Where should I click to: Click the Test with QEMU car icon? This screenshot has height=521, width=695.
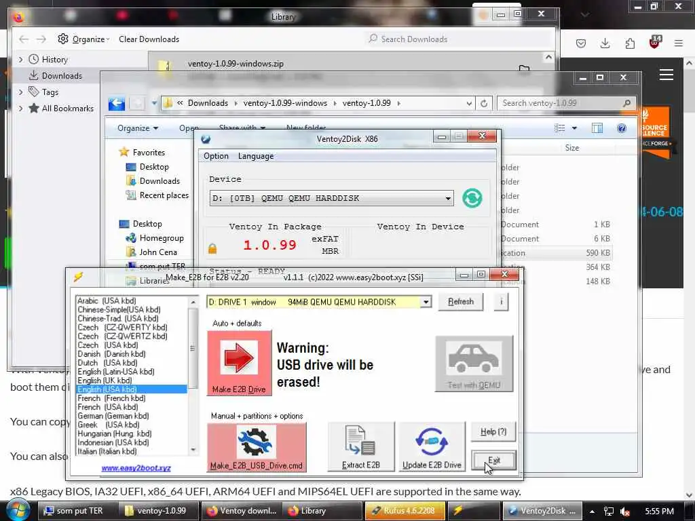tap(474, 364)
